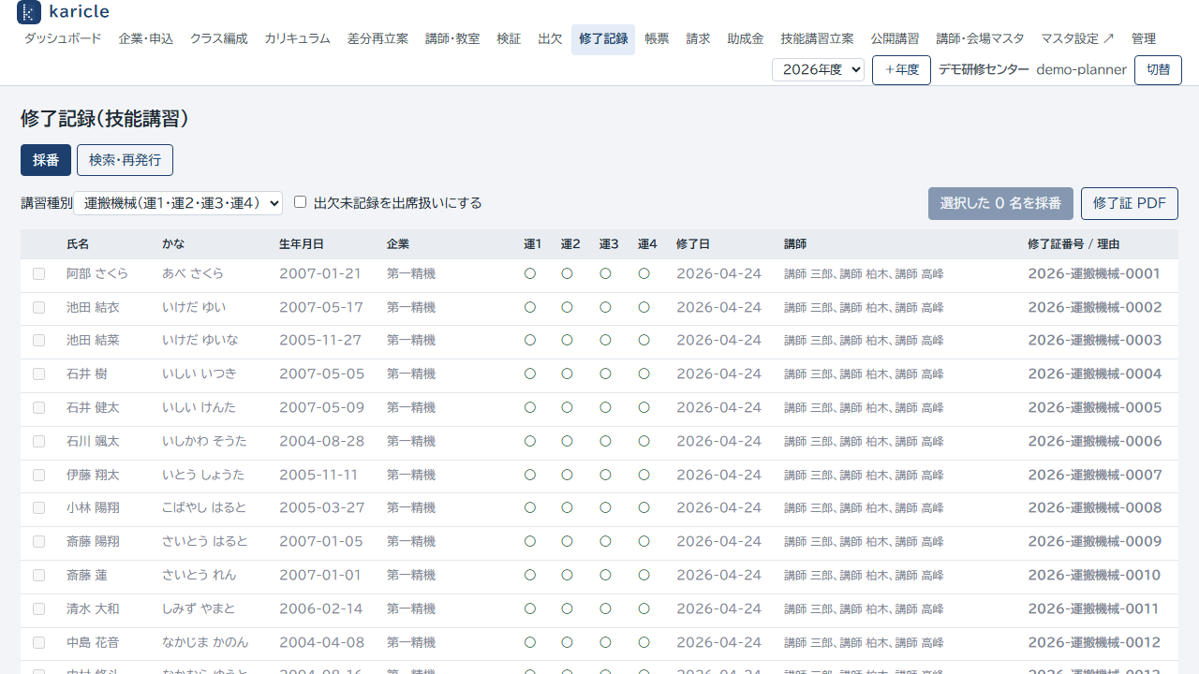Check the box next to 石井 樹
This screenshot has height=674, width=1199.
(x=38, y=374)
